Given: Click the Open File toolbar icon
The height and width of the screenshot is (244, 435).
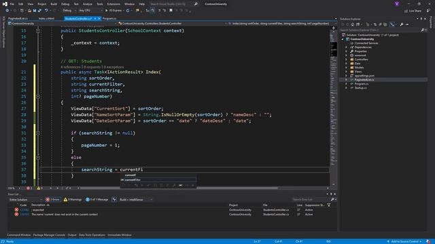Looking at the screenshot, I should 29,11.
